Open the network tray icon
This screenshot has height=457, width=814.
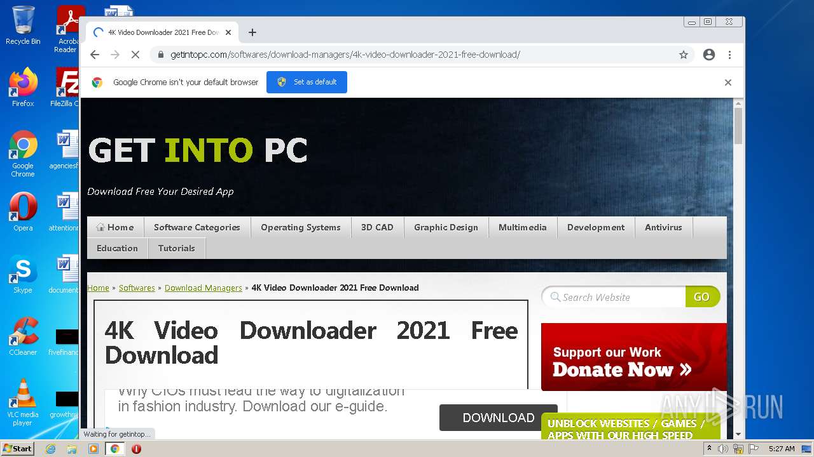738,449
